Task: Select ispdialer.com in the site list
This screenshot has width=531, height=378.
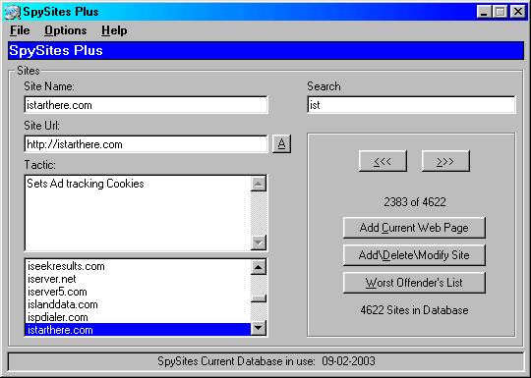Action: (139, 317)
